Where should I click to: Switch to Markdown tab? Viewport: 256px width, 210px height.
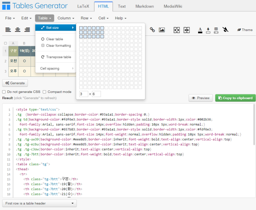click(x=145, y=6)
